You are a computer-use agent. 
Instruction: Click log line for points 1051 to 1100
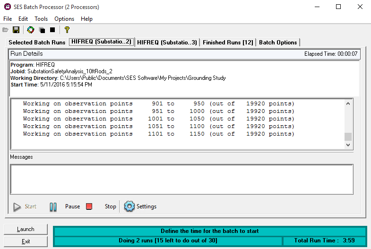point(158,126)
